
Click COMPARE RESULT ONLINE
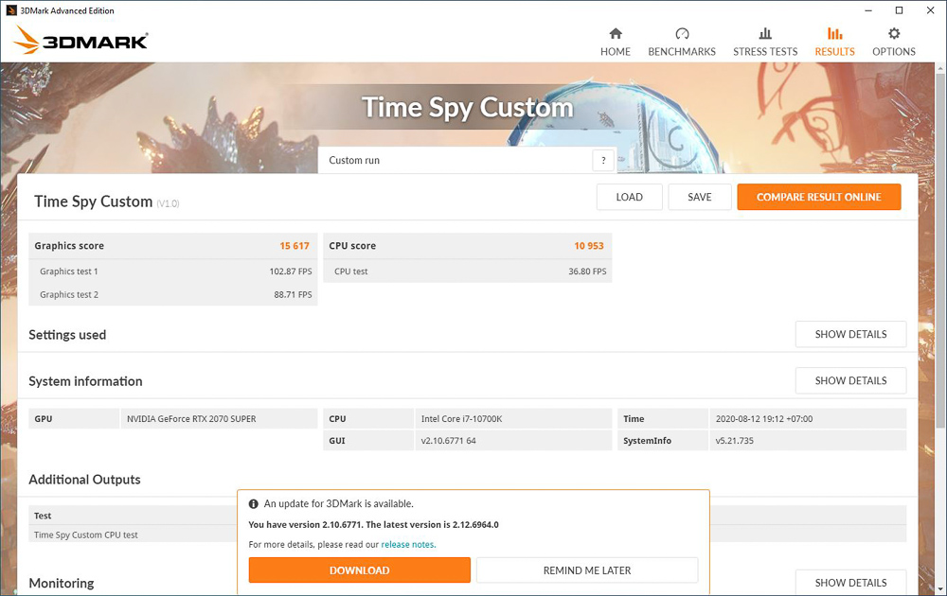click(819, 198)
